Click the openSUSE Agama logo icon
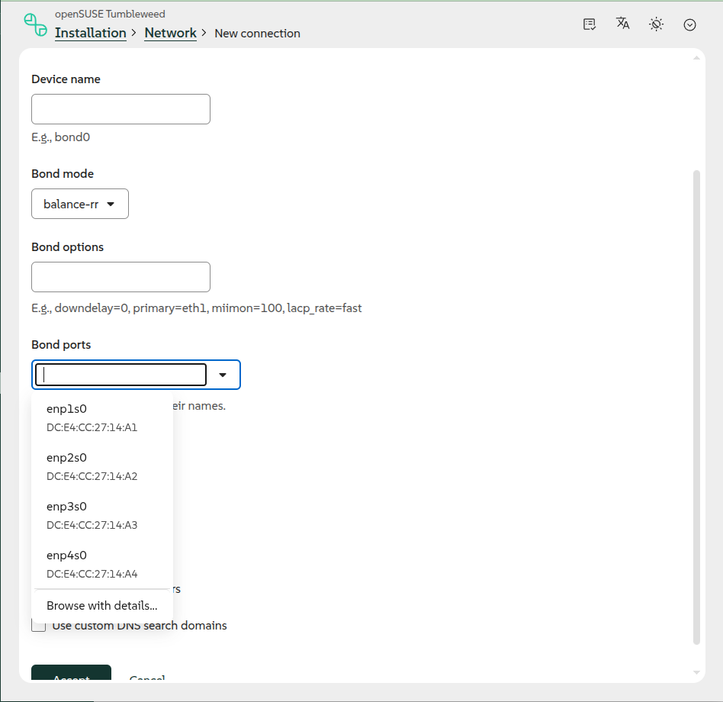The height and width of the screenshot is (702, 723). tap(36, 25)
